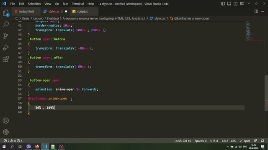Open the Go menu
This screenshot has width=268, height=150.
click(x=57, y=4)
